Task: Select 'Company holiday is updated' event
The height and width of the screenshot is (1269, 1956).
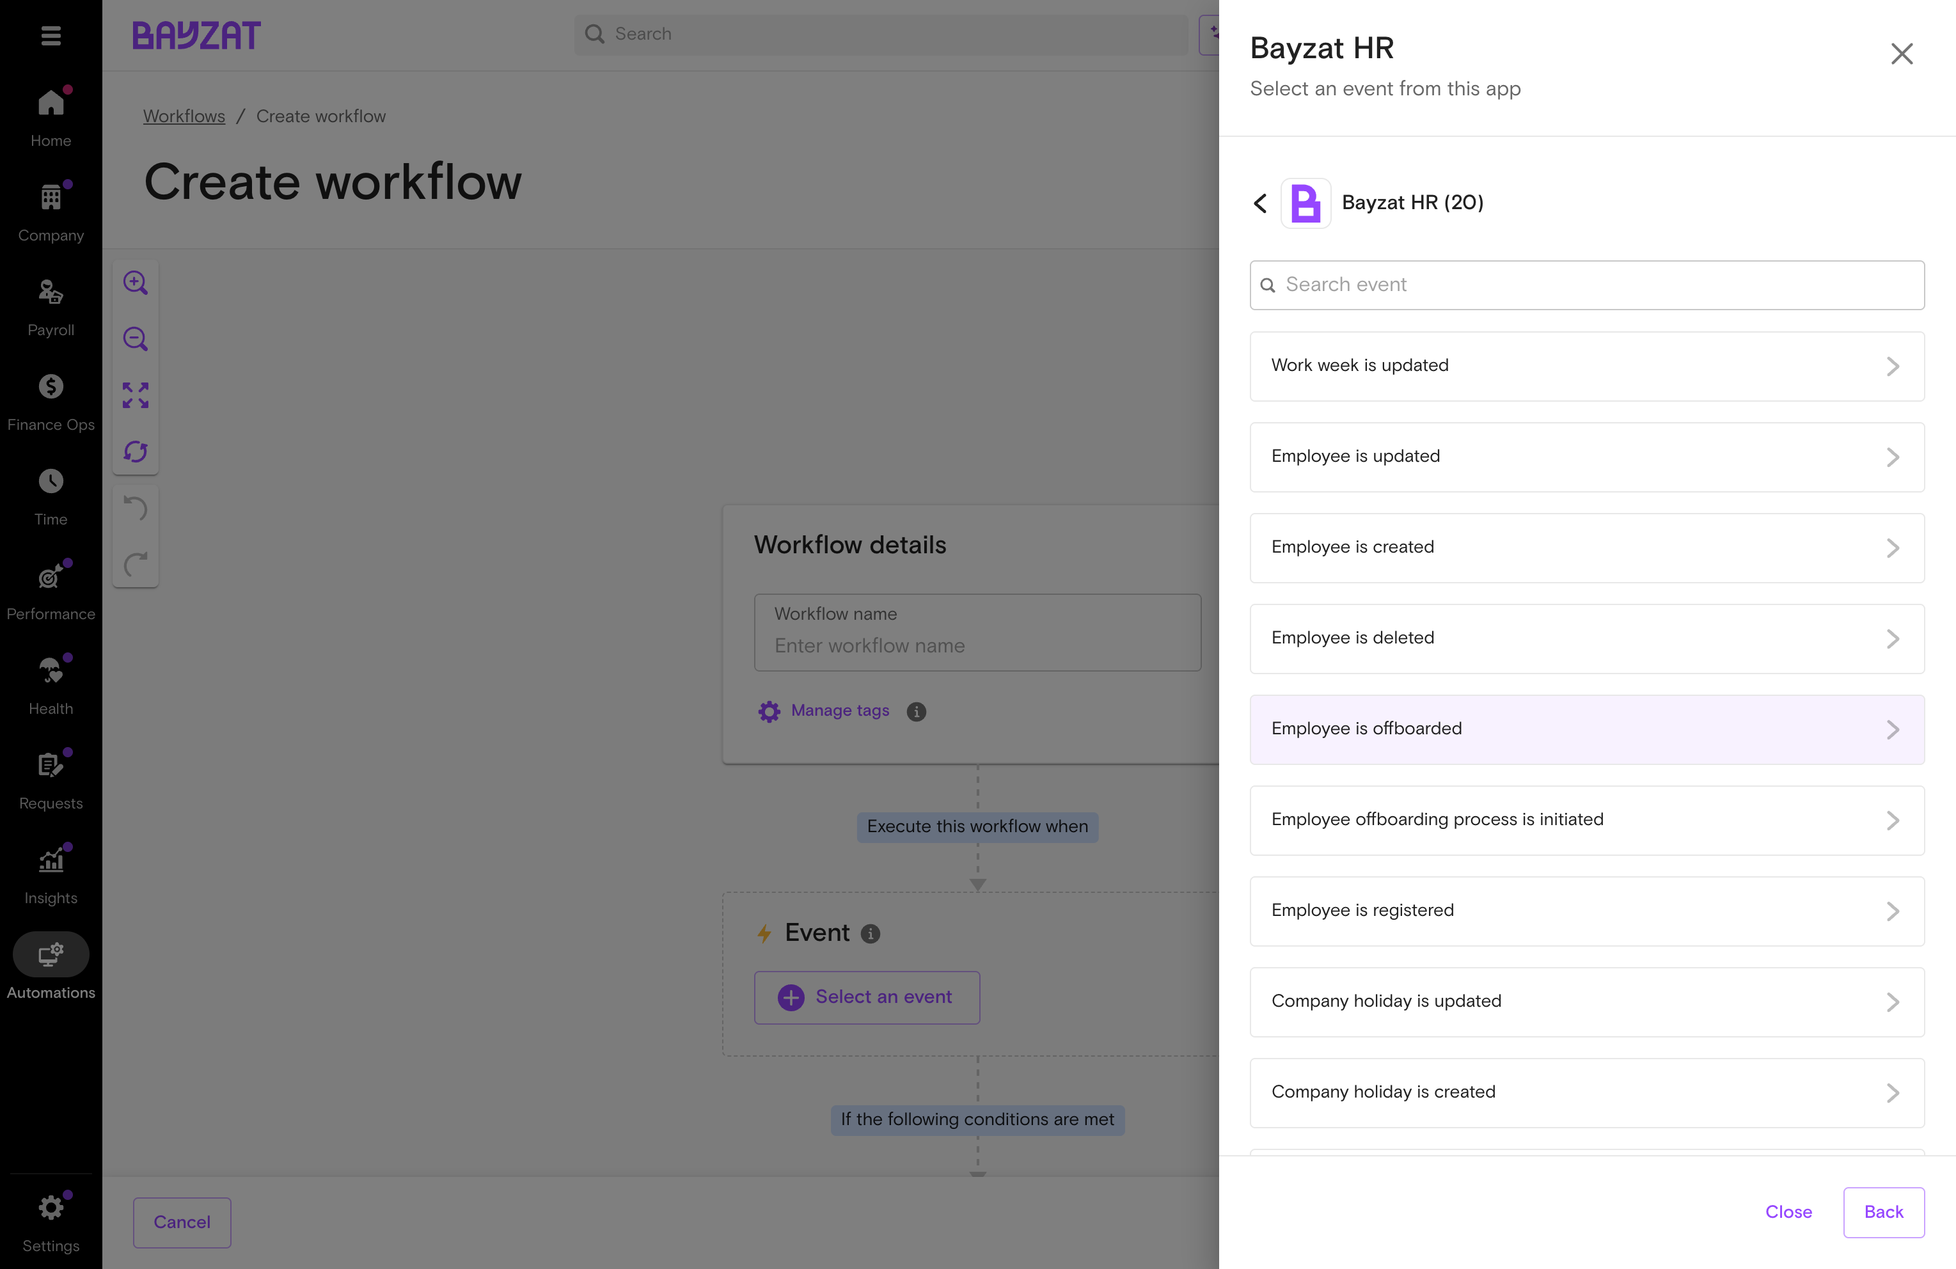Action: click(x=1587, y=1002)
